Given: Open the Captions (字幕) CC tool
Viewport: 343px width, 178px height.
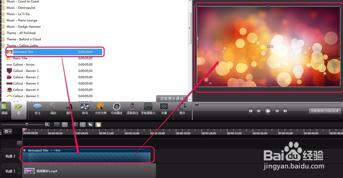Looking at the screenshot, I should click(164, 109).
